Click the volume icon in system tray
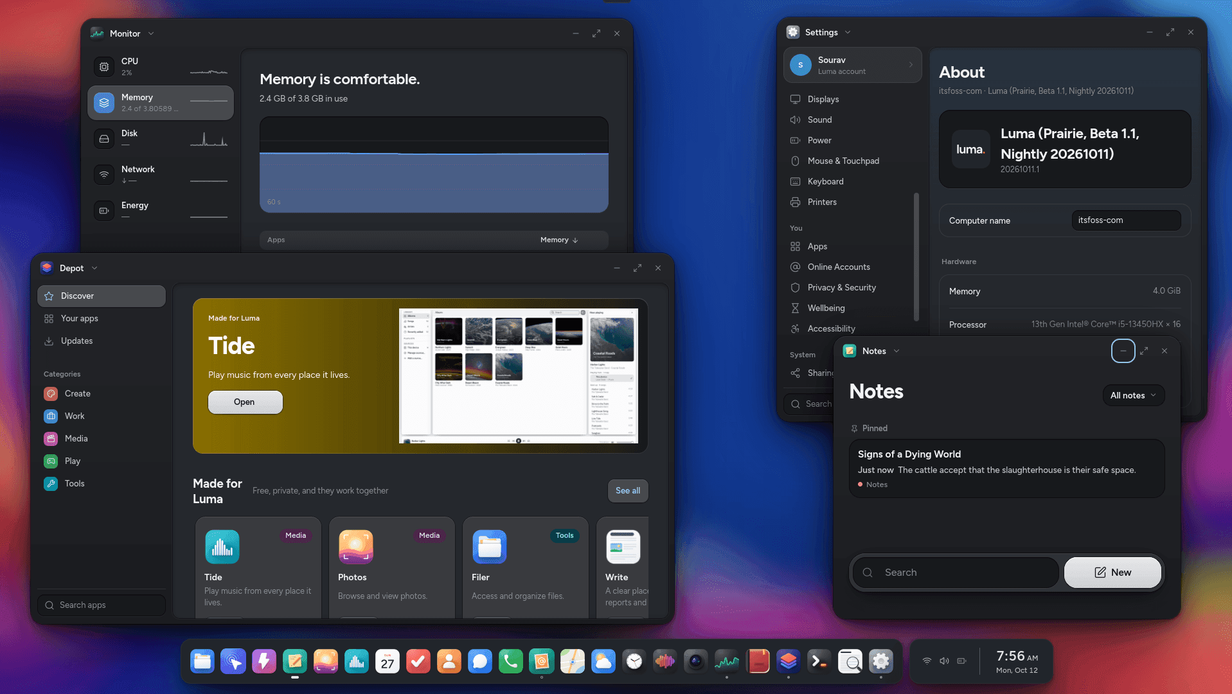1232x694 pixels. (944, 661)
